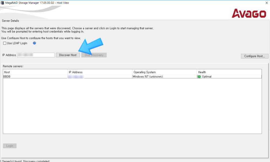Open the Configure Host dialog
The image size is (270, 162).
[x=254, y=56]
